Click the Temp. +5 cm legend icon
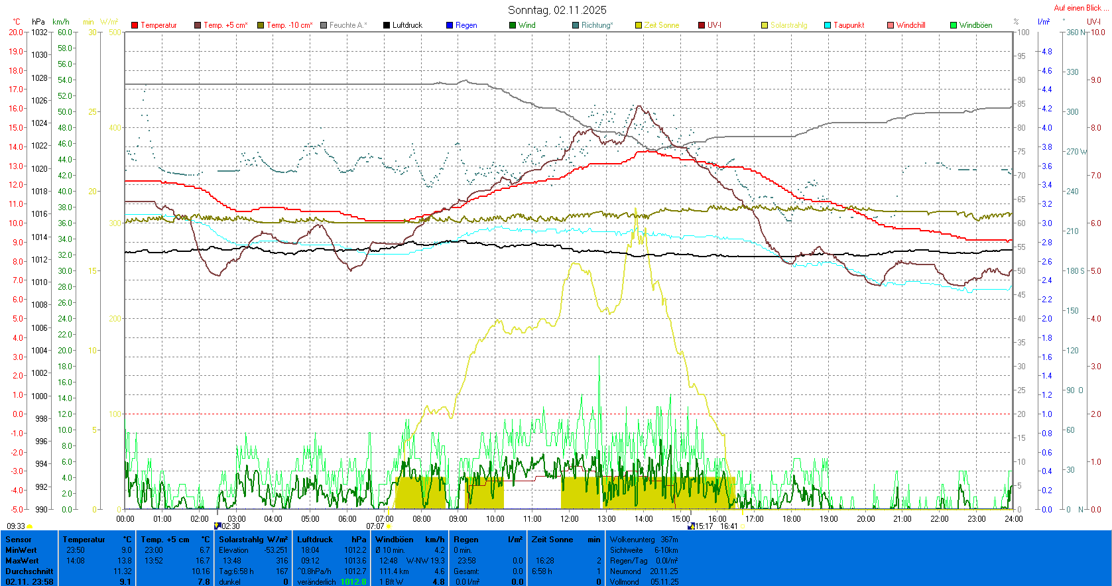 coord(198,25)
